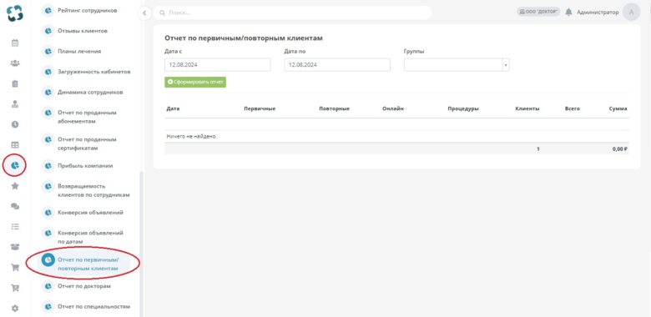Click into the Поиск search box
651x317 pixels.
click(x=293, y=13)
